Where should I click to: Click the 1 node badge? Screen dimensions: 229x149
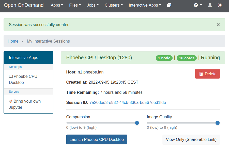[x=164, y=58]
